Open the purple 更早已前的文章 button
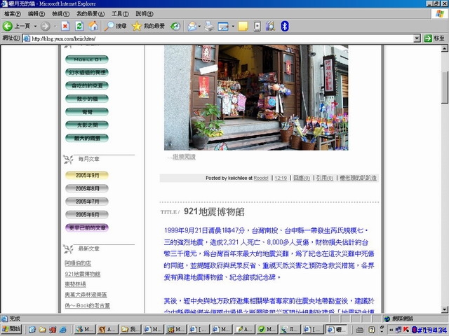Image resolution: width=449 pixels, height=336 pixels. coord(87,227)
